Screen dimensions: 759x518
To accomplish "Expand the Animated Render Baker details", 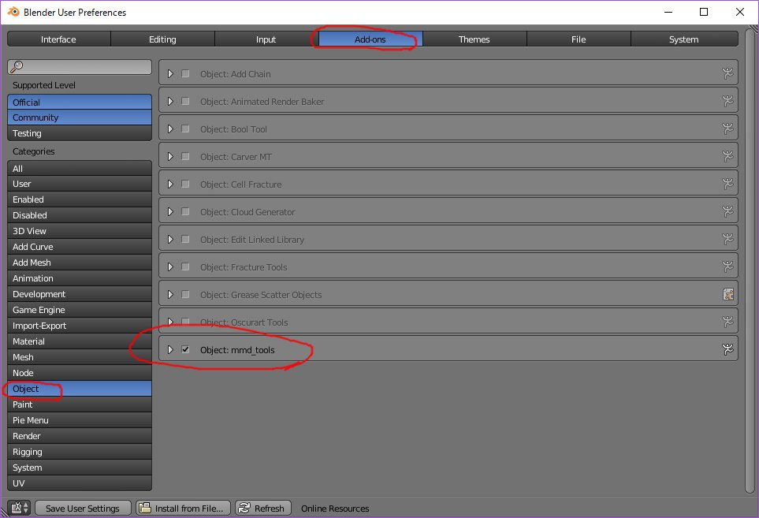I will coord(170,101).
